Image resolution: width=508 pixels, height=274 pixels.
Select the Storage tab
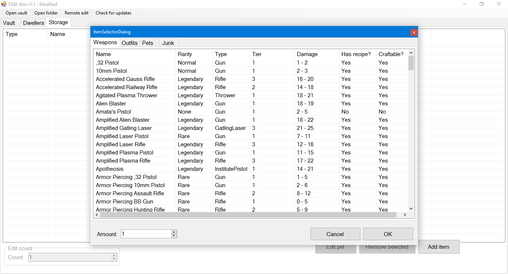pyautogui.click(x=58, y=22)
